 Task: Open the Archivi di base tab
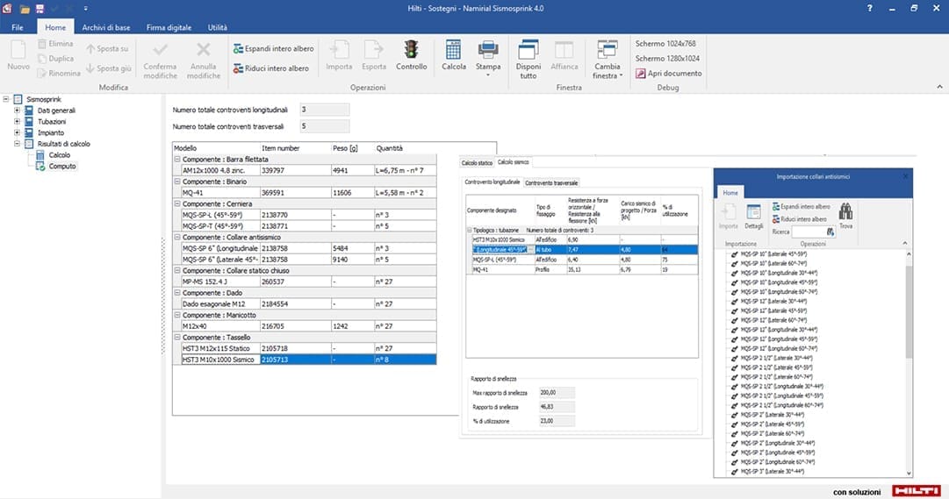[106, 27]
